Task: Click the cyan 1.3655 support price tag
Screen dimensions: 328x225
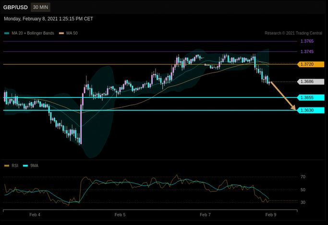Action: pyautogui.click(x=311, y=97)
